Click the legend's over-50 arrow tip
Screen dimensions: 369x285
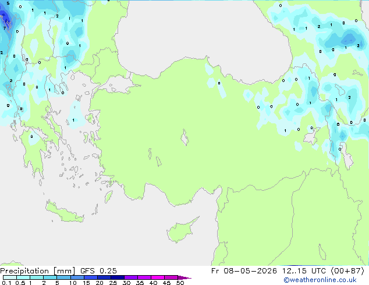(x=185, y=277)
